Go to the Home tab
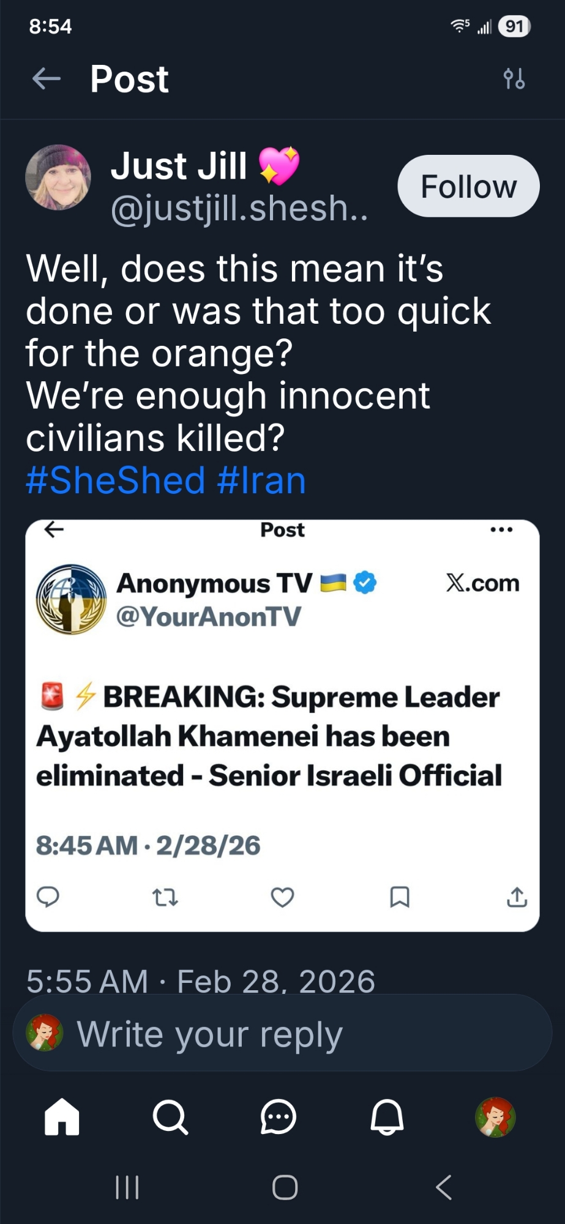 (62, 1117)
